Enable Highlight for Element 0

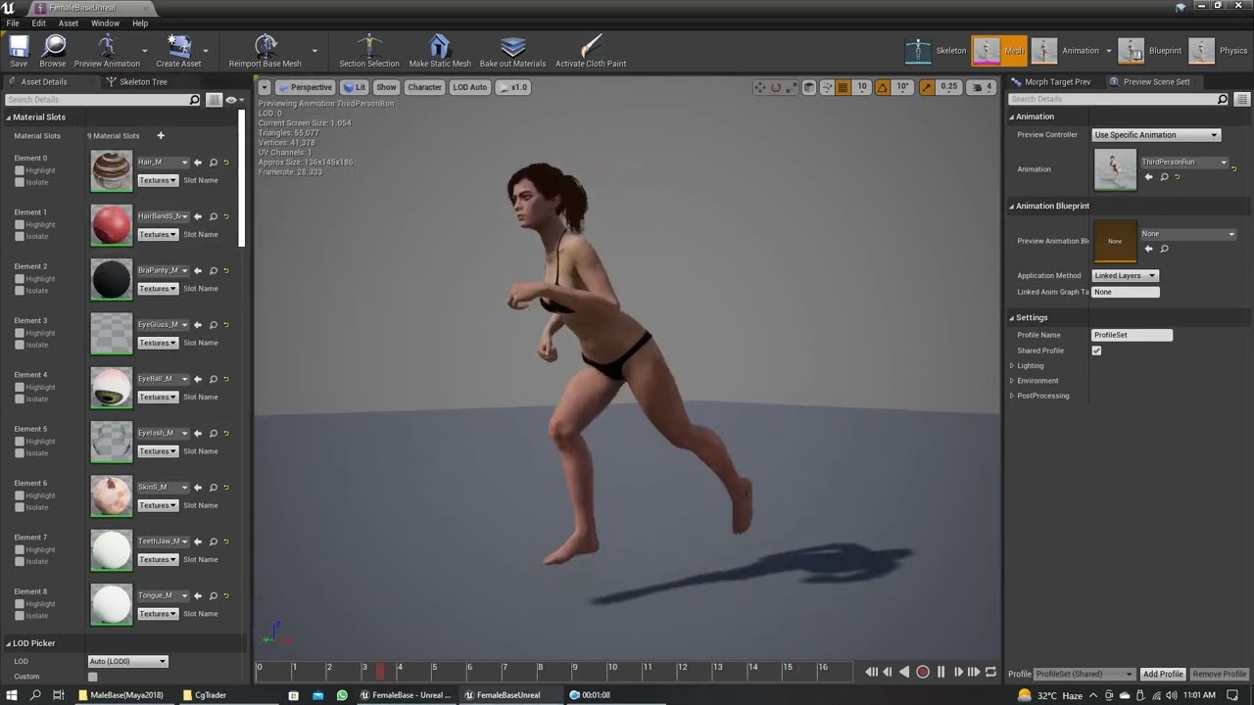[20, 170]
